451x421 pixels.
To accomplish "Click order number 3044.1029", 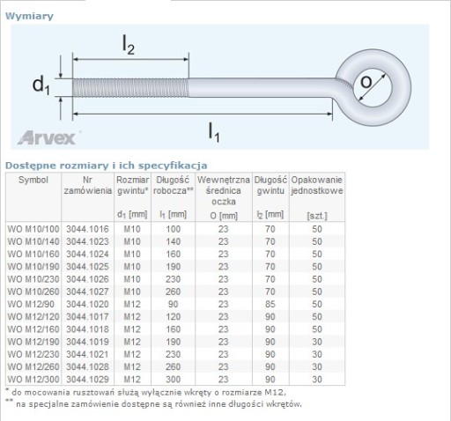I will [x=87, y=380].
